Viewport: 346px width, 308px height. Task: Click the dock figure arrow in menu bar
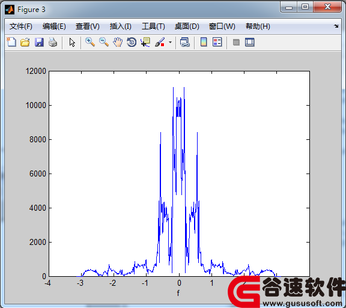coord(336,26)
